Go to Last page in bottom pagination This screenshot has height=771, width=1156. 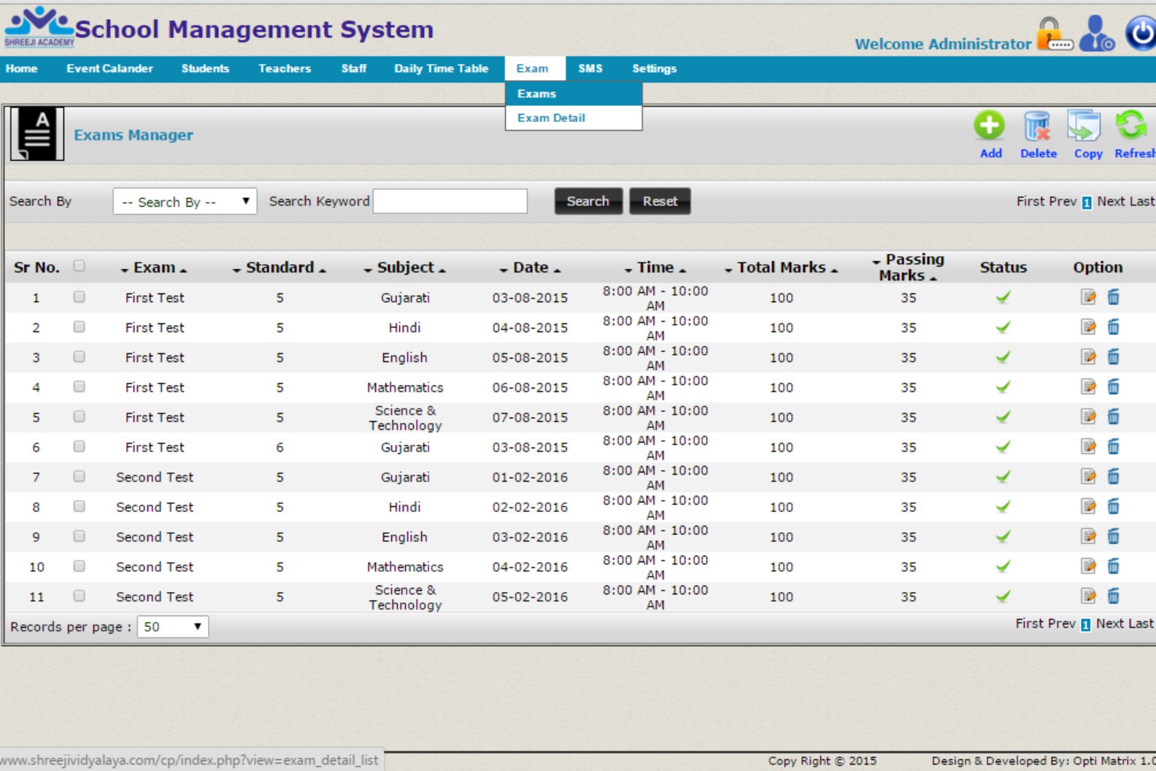[1140, 624]
